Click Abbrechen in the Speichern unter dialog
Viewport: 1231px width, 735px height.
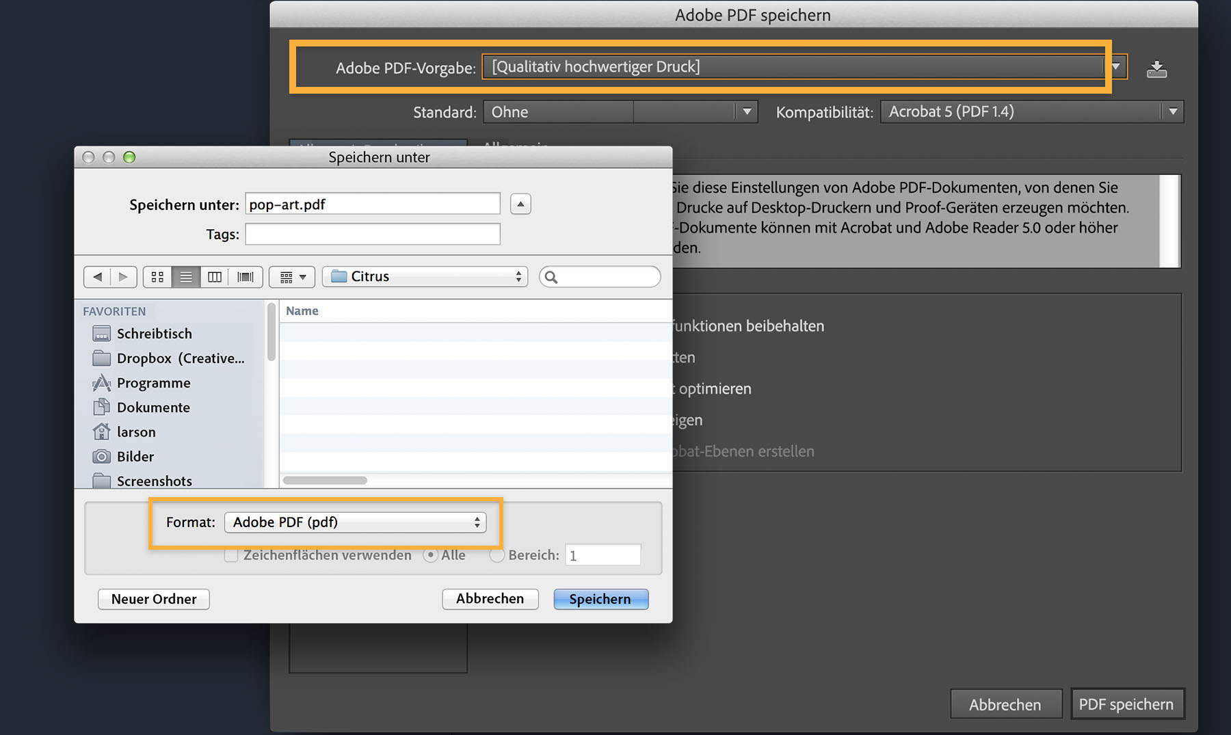[x=490, y=599]
